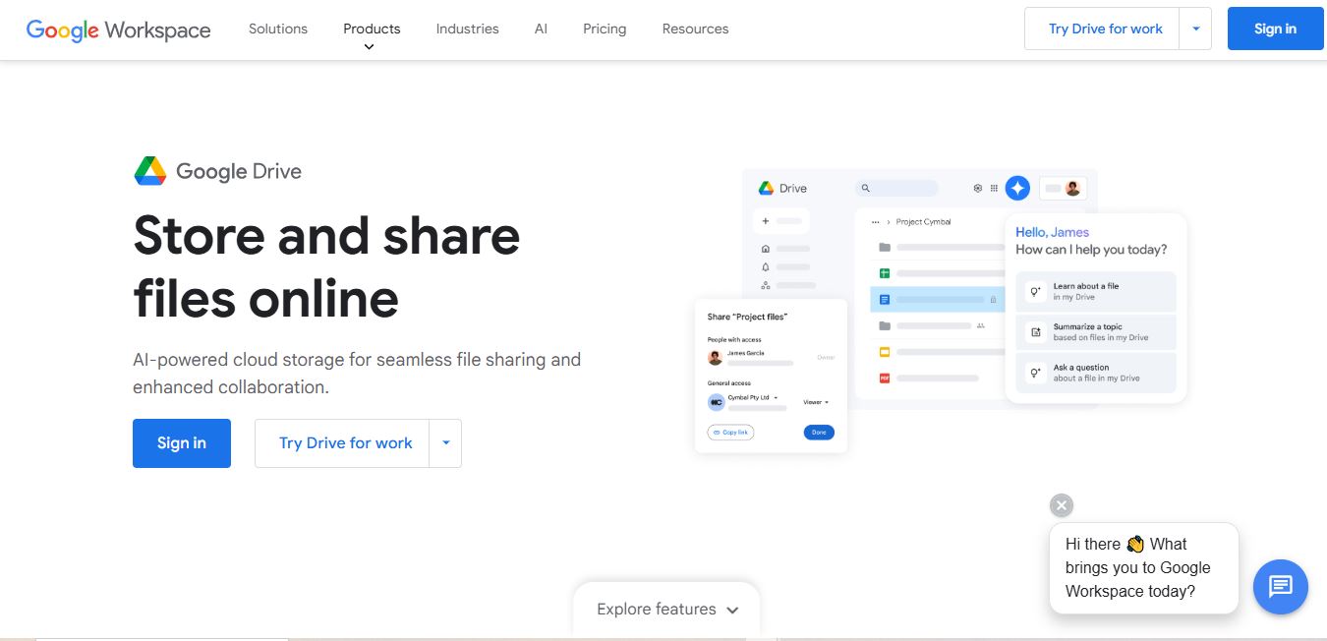Click the red PDF file icon
Image resolution: width=1327 pixels, height=641 pixels.
point(885,378)
